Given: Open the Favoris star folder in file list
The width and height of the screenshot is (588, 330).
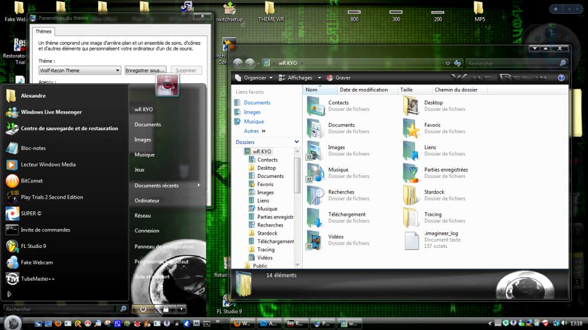Looking at the screenshot, I should (411, 128).
